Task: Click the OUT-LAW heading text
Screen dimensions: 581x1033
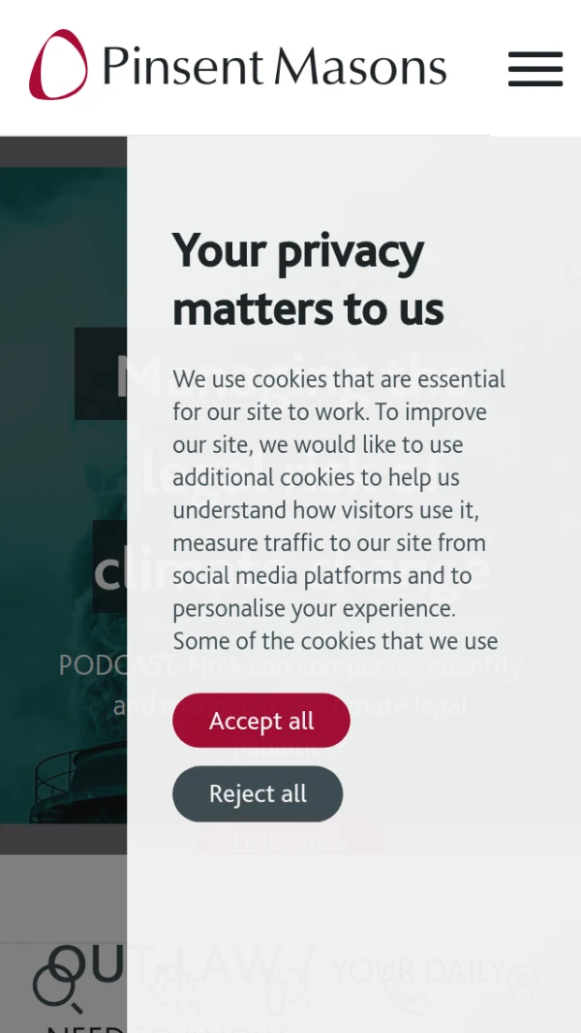Action: 87,963
